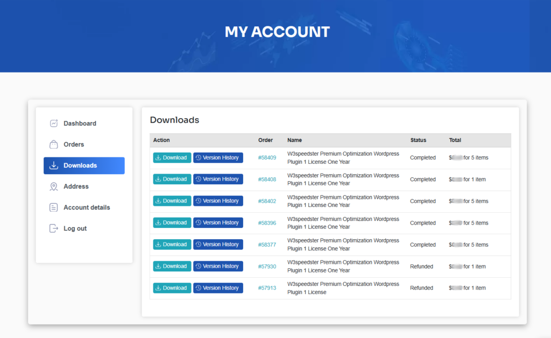Navigate to Account details menu item
The width and height of the screenshot is (551, 338).
point(88,207)
